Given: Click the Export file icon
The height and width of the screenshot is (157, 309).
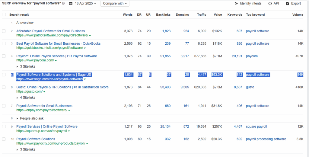Looking at the screenshot, I should [288, 3].
